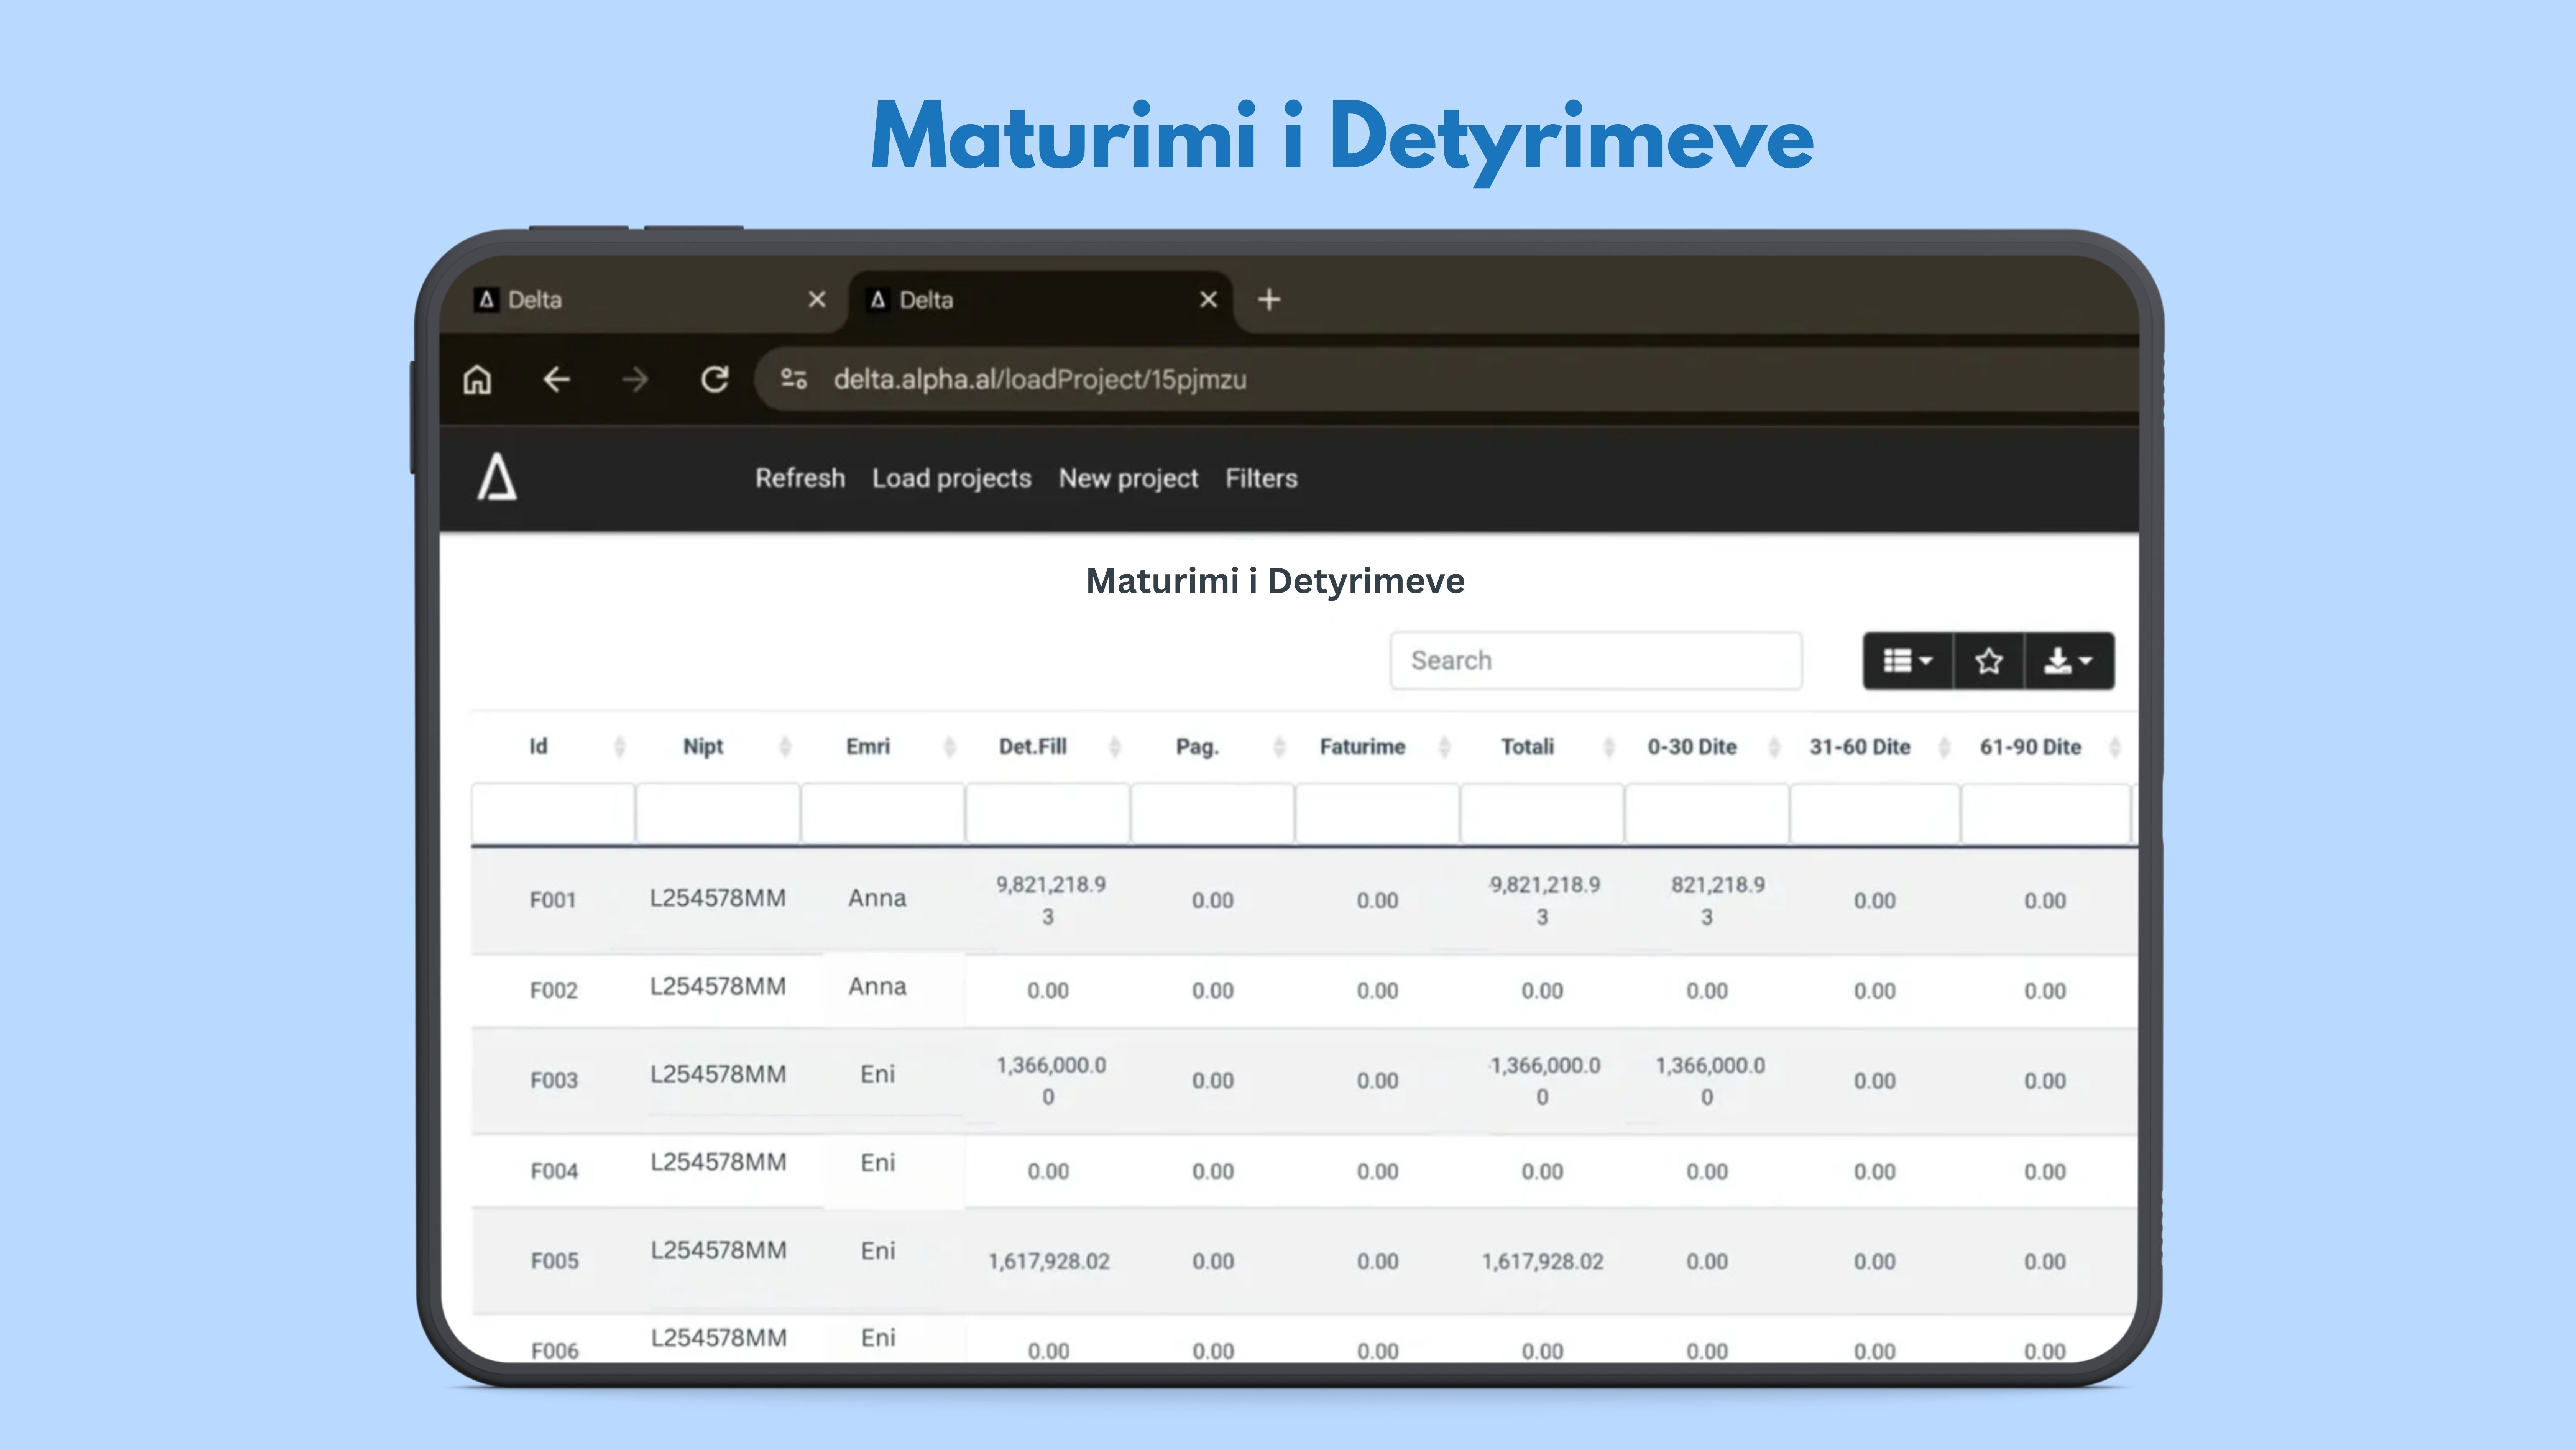Sort table by Nipt column
The height and width of the screenshot is (1449, 2576).
[785, 747]
